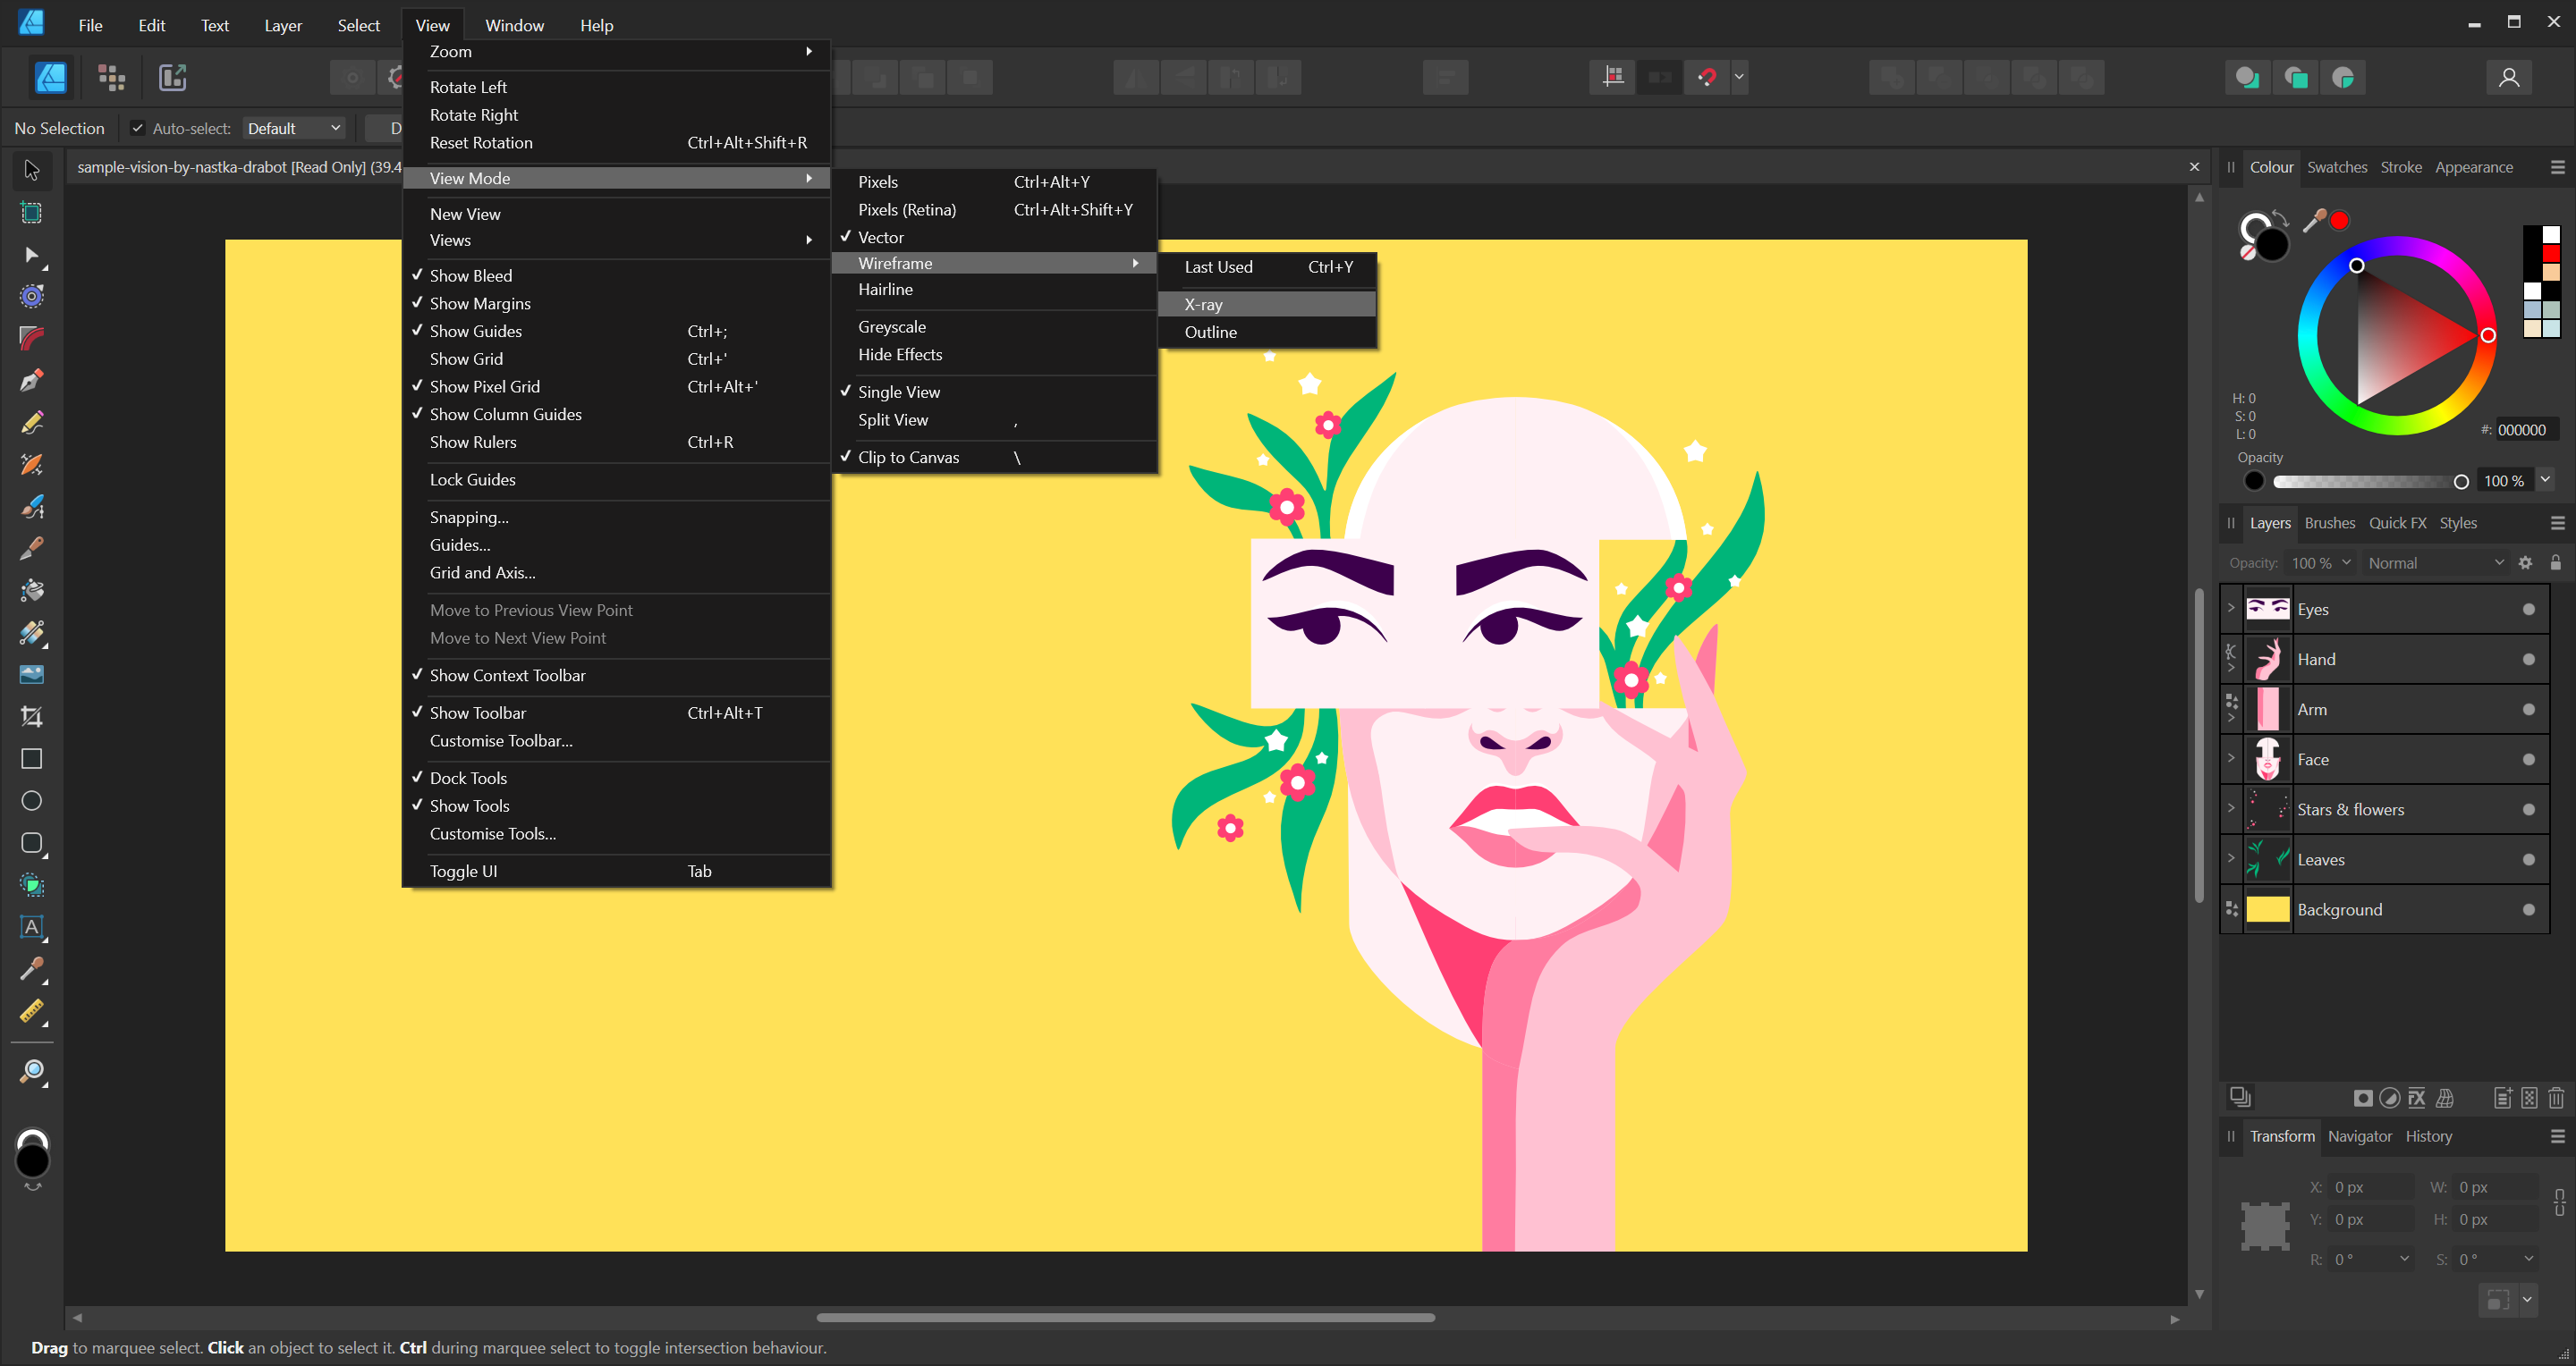The height and width of the screenshot is (1366, 2576).
Task: Open Snapping settings from the menu
Action: point(469,517)
